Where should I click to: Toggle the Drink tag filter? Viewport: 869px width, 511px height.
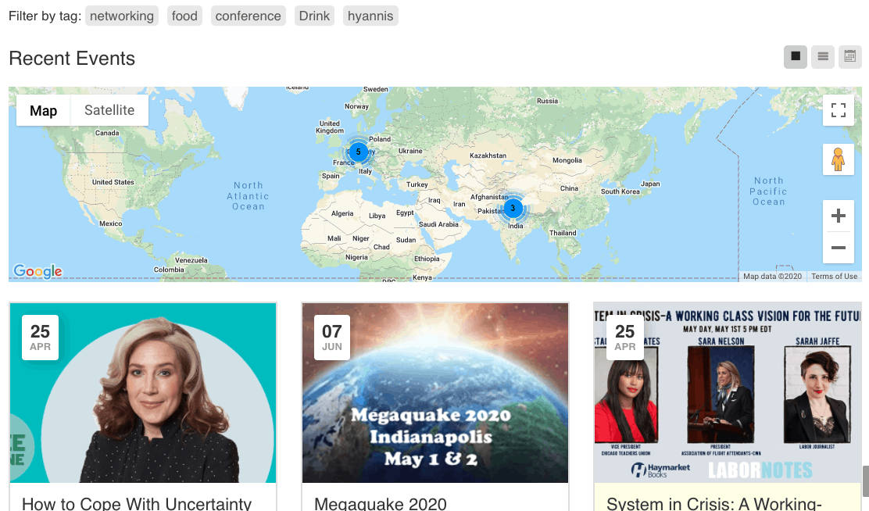click(x=314, y=15)
